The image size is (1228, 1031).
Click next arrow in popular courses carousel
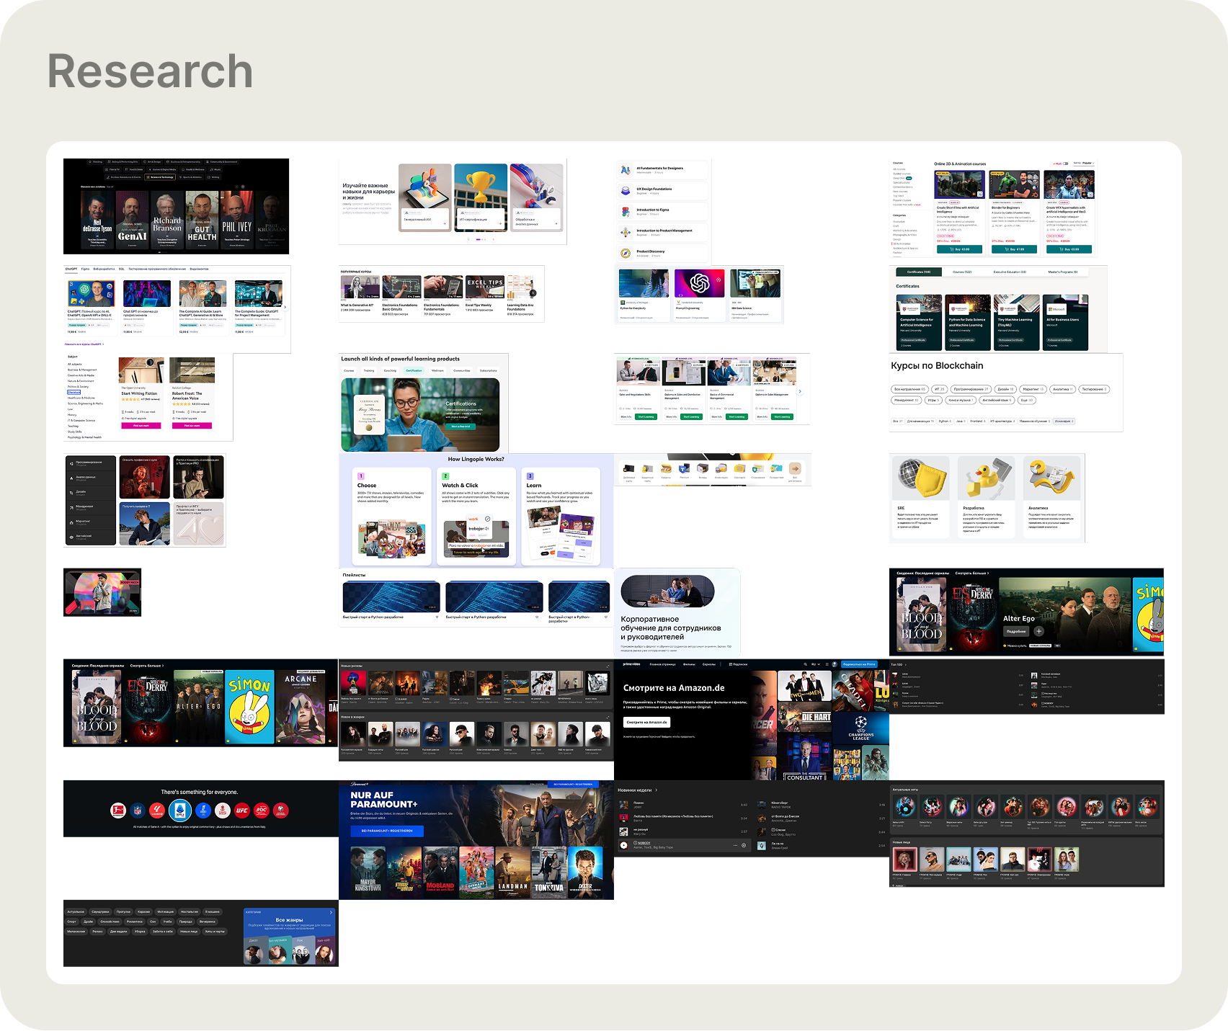[x=533, y=293]
